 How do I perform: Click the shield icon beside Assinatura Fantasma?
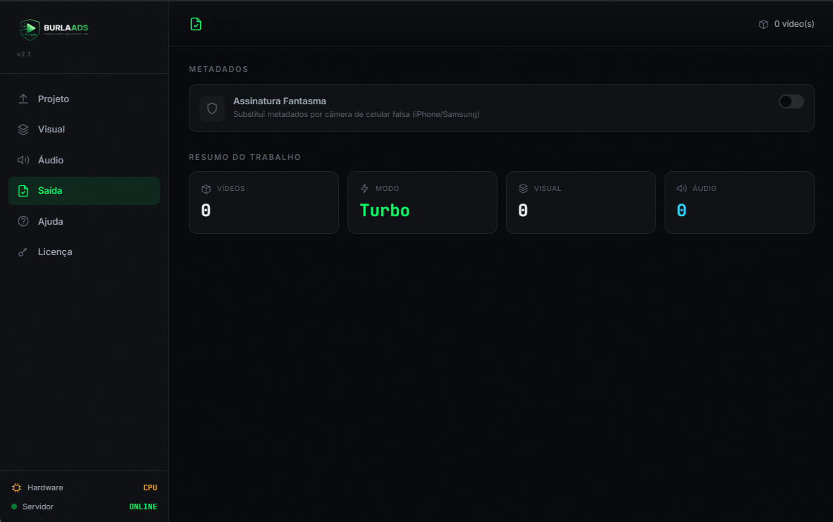point(212,108)
